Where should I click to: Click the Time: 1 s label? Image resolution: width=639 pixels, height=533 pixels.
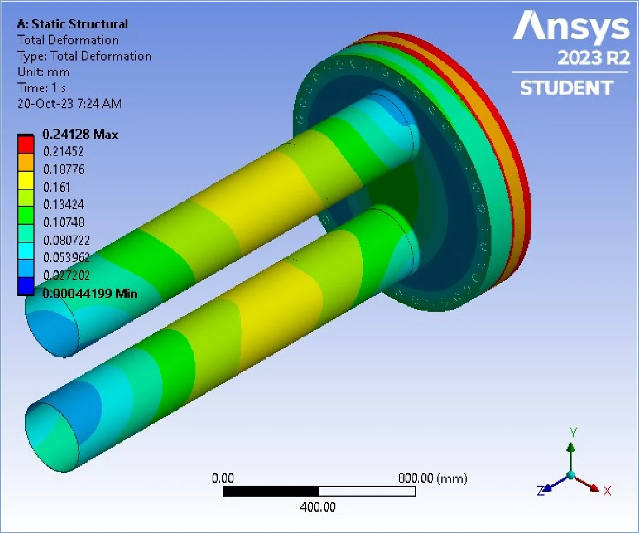click(41, 88)
